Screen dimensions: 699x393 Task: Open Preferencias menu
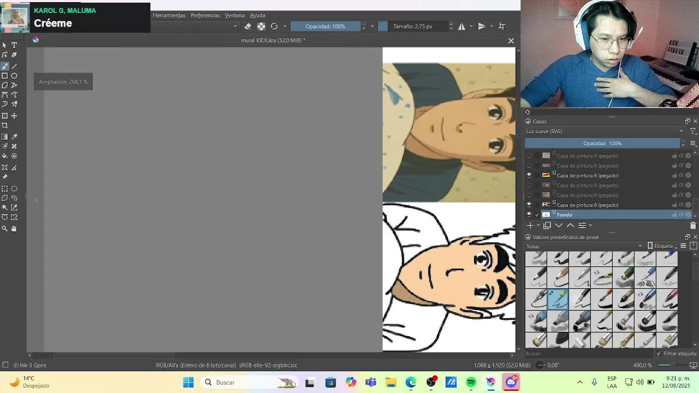pyautogui.click(x=205, y=15)
